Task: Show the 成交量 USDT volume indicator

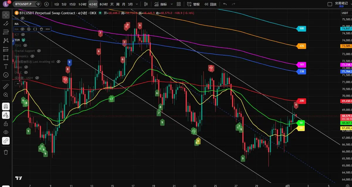Action: [x=37, y=78]
